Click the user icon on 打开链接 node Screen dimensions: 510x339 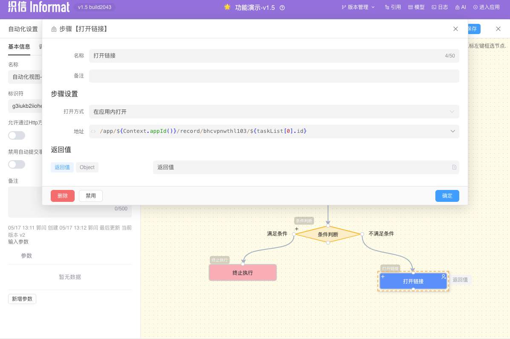coord(443,277)
